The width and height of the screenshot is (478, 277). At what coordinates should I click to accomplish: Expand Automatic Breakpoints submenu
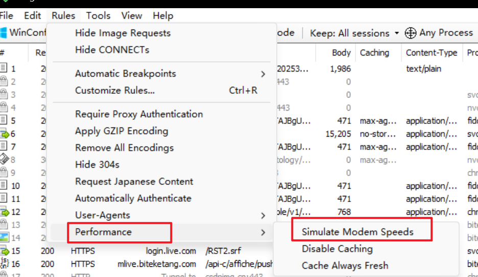pyautogui.click(x=161, y=73)
